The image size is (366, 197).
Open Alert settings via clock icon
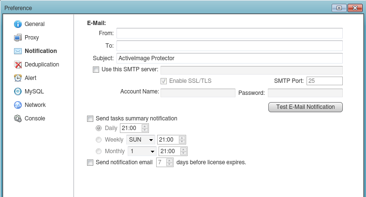tap(18, 78)
